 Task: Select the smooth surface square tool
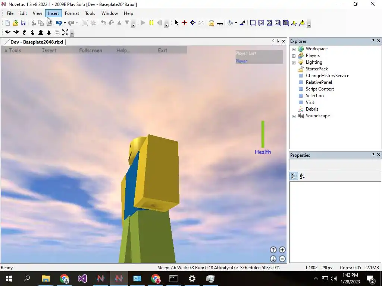pos(253,23)
